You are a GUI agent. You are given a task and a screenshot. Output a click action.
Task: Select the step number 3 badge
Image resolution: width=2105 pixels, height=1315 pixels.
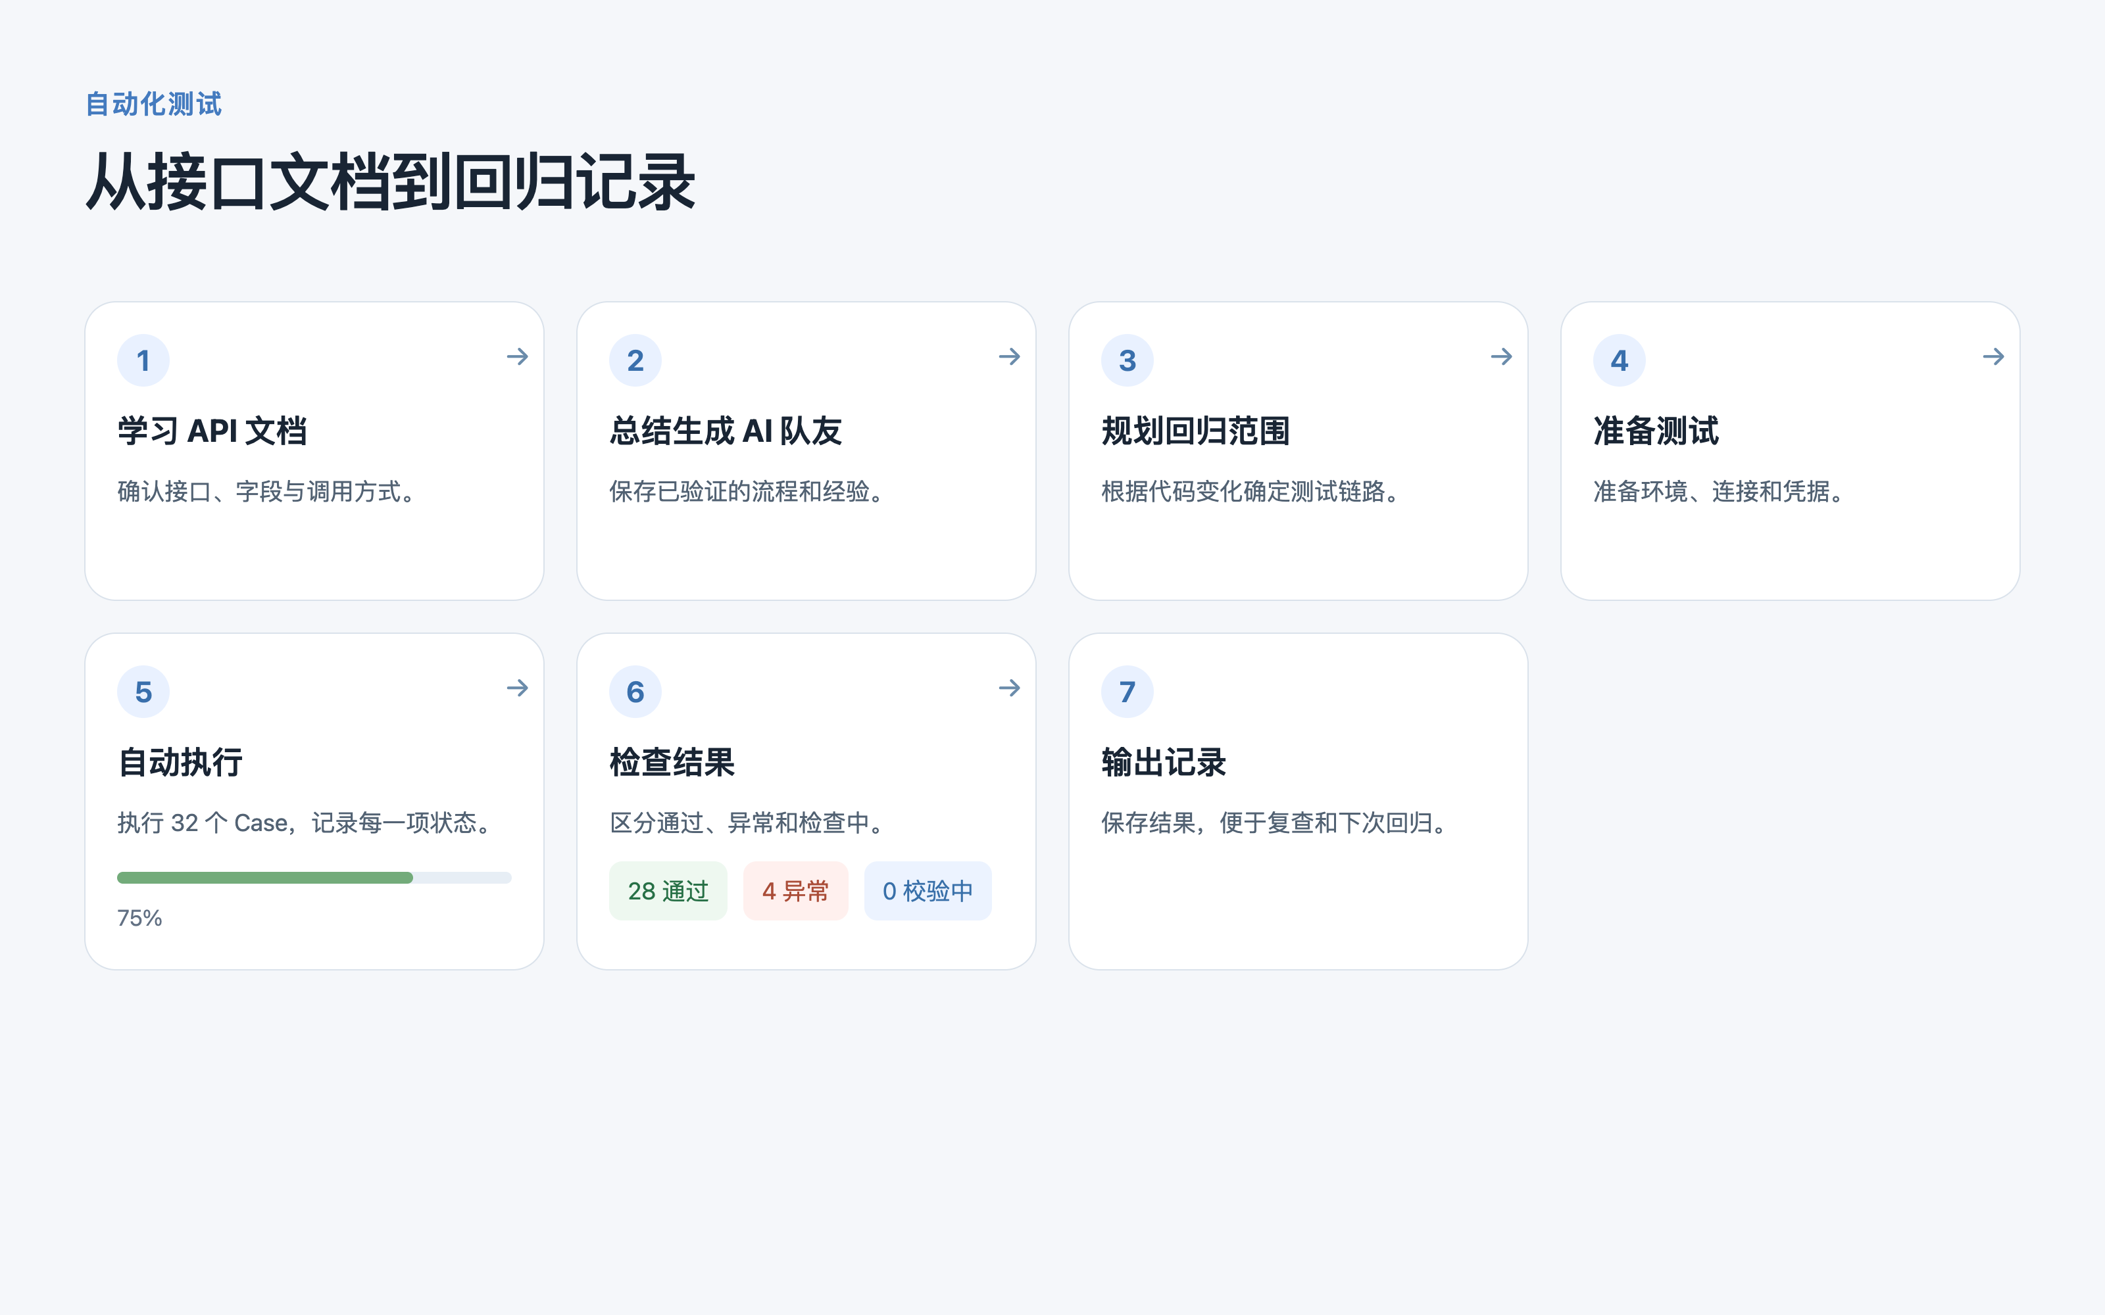pos(1127,360)
